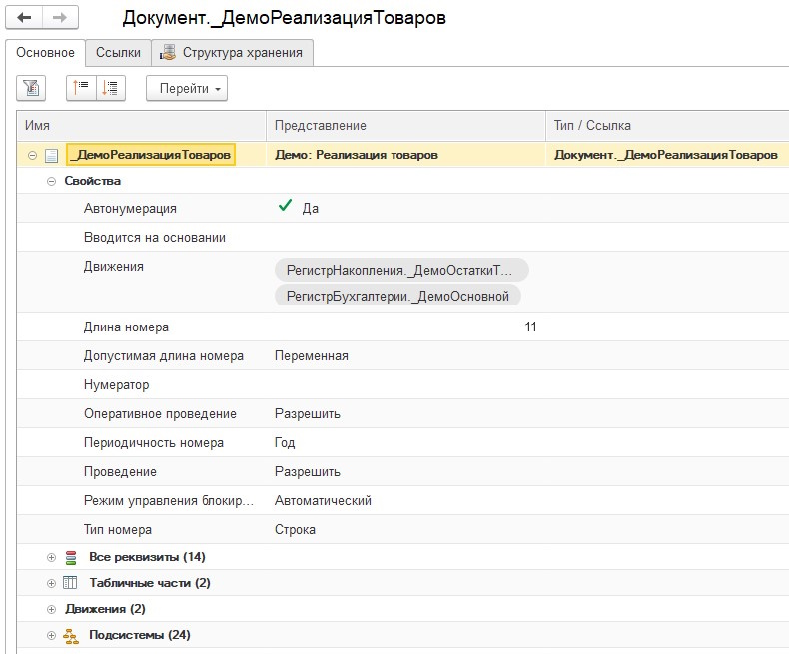Click the Структура хранения tab icon
Viewport: 789px width, 654px height.
168,52
